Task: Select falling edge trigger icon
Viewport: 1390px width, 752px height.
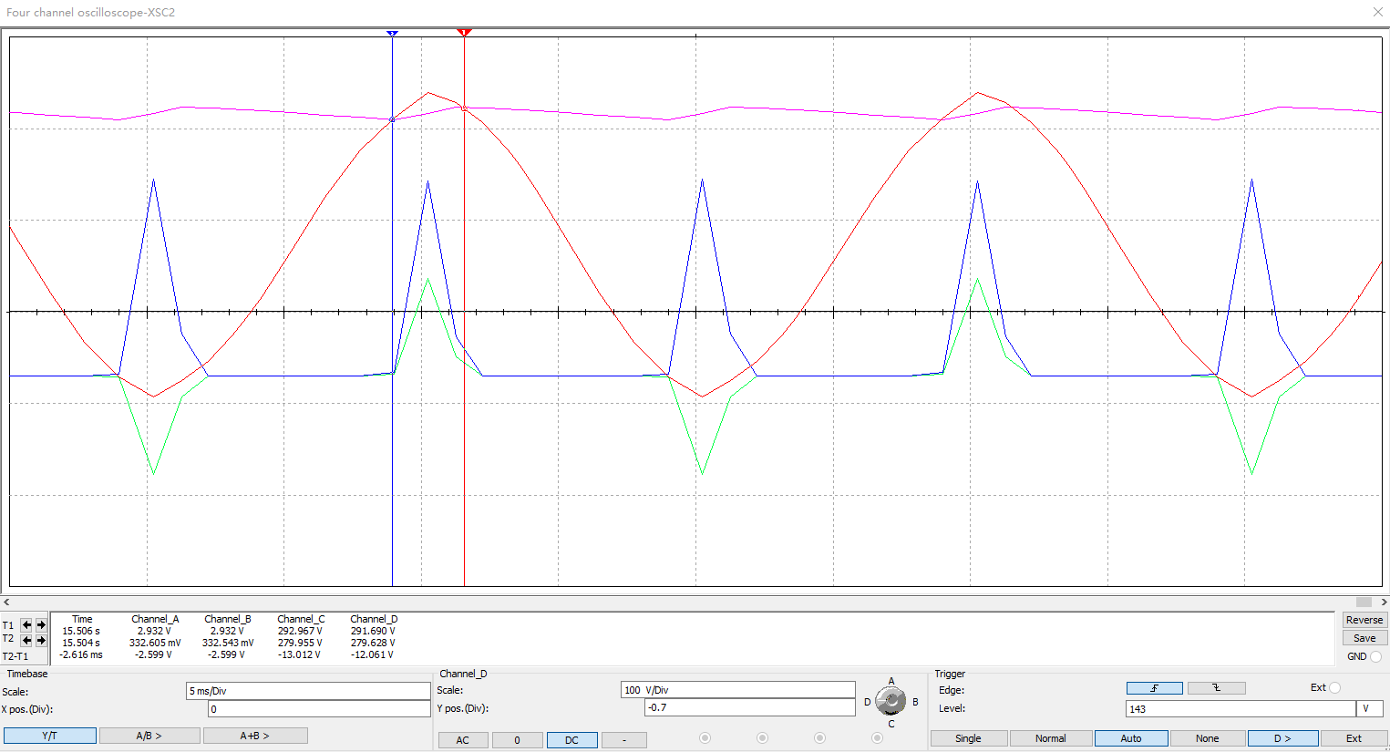Action: tap(1216, 688)
